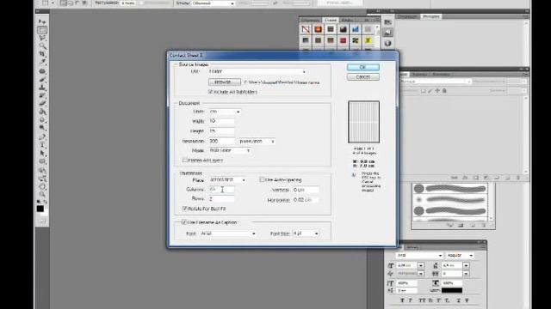551x309 pixels.
Task: Toggle underline in Character panel
Action: tap(459, 300)
